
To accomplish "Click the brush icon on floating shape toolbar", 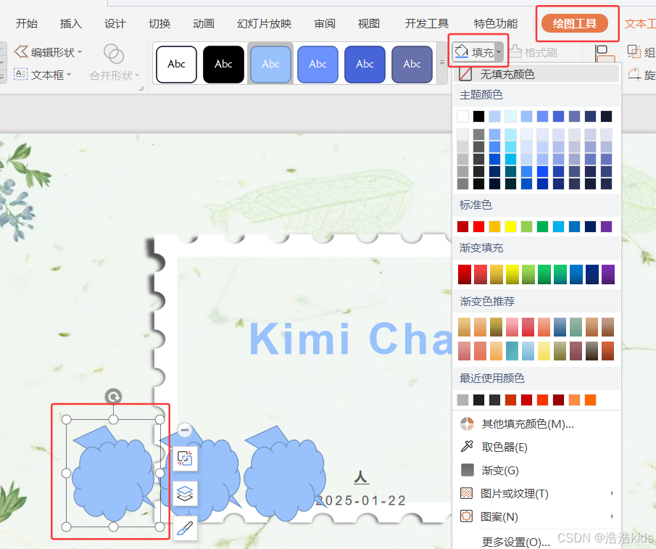I will [185, 528].
